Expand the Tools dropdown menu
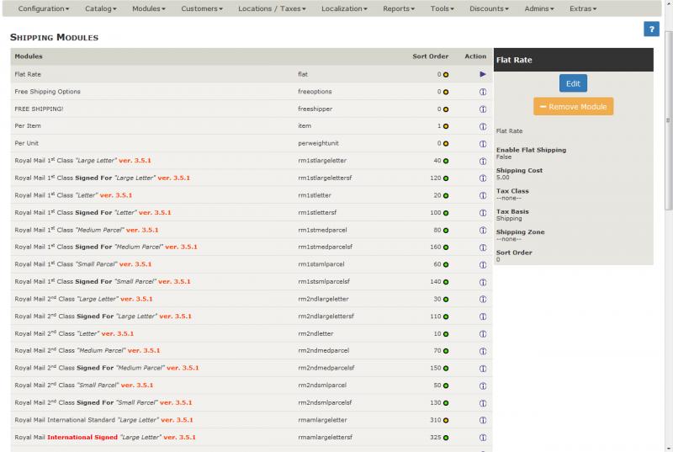 (442, 8)
